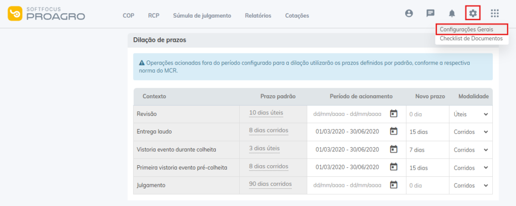The width and height of the screenshot is (516, 206).
Task: Open calendar picker for Revisão row
Action: click(x=394, y=114)
